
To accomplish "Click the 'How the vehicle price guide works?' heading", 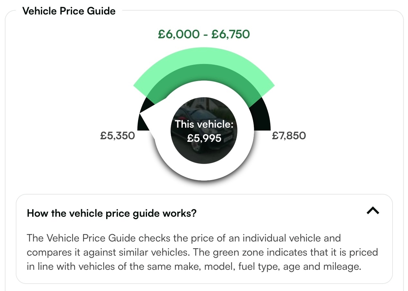I will tap(112, 213).
